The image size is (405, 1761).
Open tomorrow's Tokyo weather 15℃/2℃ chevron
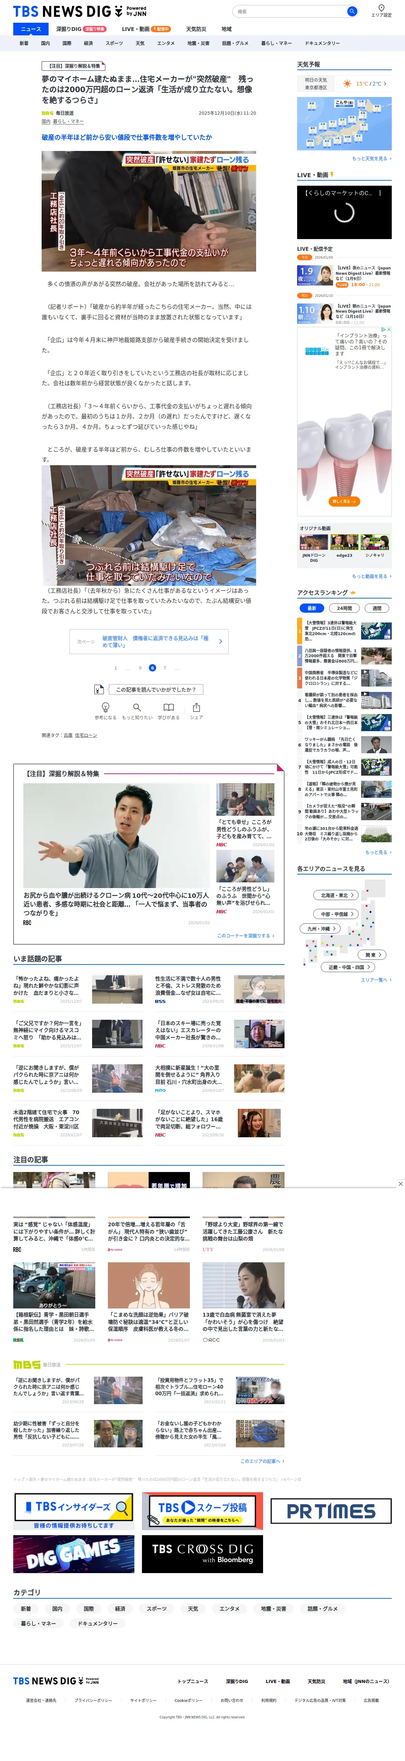tap(385, 84)
